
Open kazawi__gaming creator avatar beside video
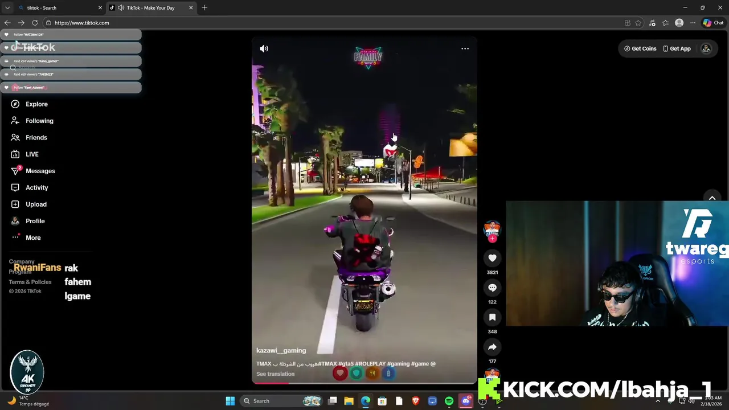[x=492, y=229]
